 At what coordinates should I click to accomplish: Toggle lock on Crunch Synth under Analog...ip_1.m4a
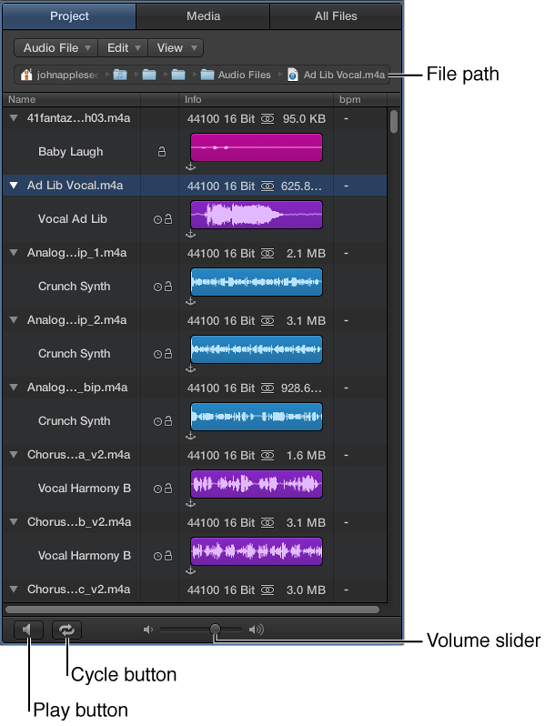[168, 287]
